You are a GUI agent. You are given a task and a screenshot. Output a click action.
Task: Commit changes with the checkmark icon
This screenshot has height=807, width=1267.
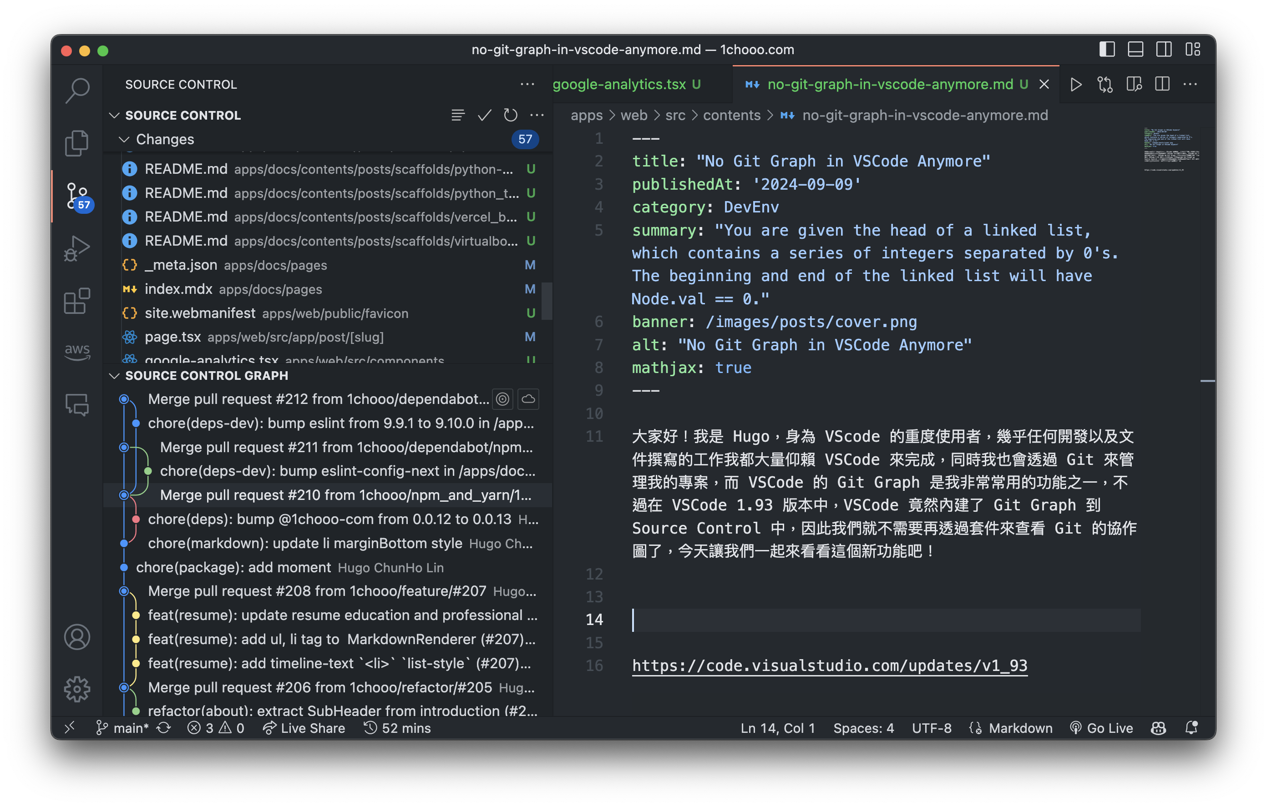click(484, 115)
